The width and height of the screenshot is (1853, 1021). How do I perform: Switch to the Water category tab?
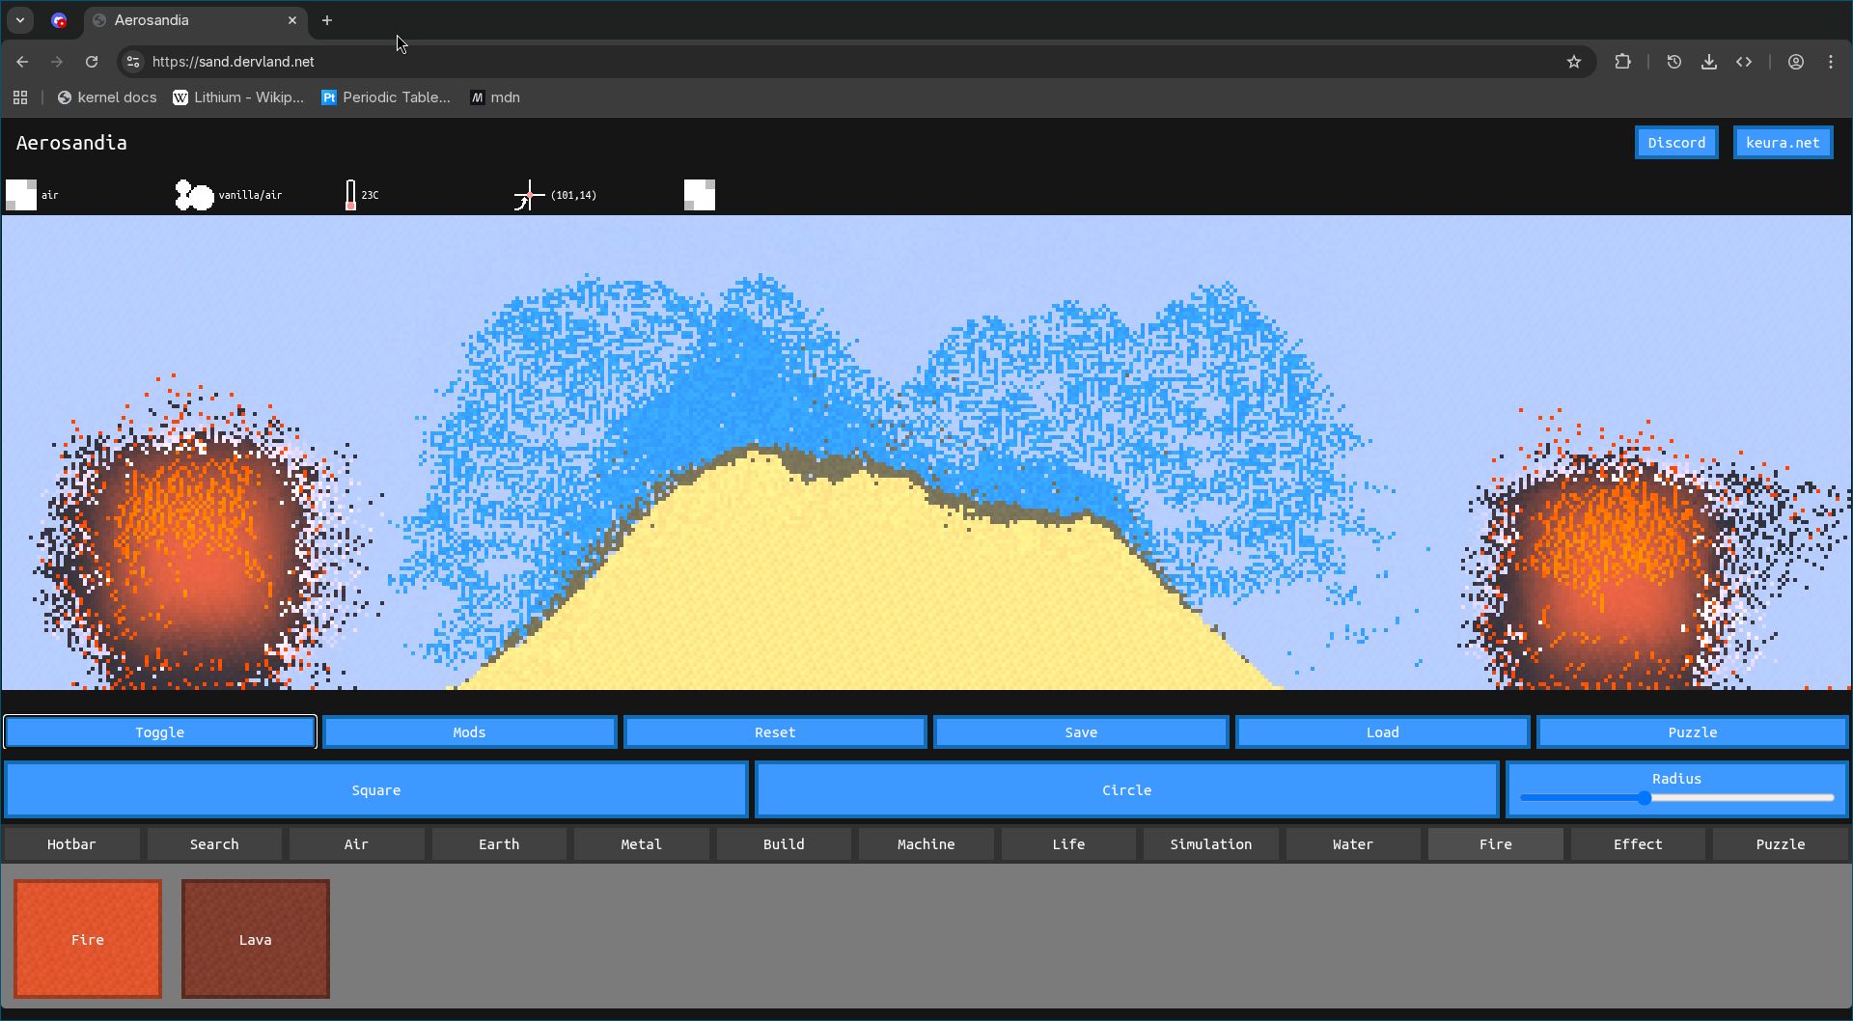pos(1353,844)
